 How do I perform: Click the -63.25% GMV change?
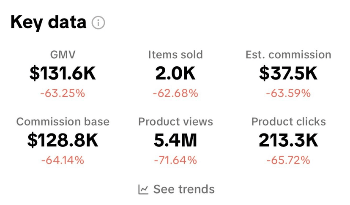(x=63, y=93)
